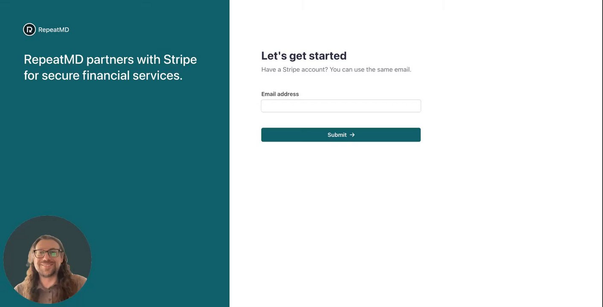Click the "Let's get started" heading

(x=304, y=56)
